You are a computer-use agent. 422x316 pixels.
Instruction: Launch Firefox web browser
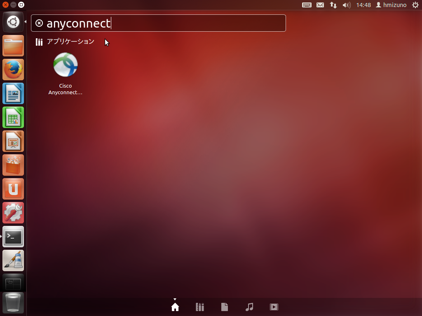click(13, 70)
